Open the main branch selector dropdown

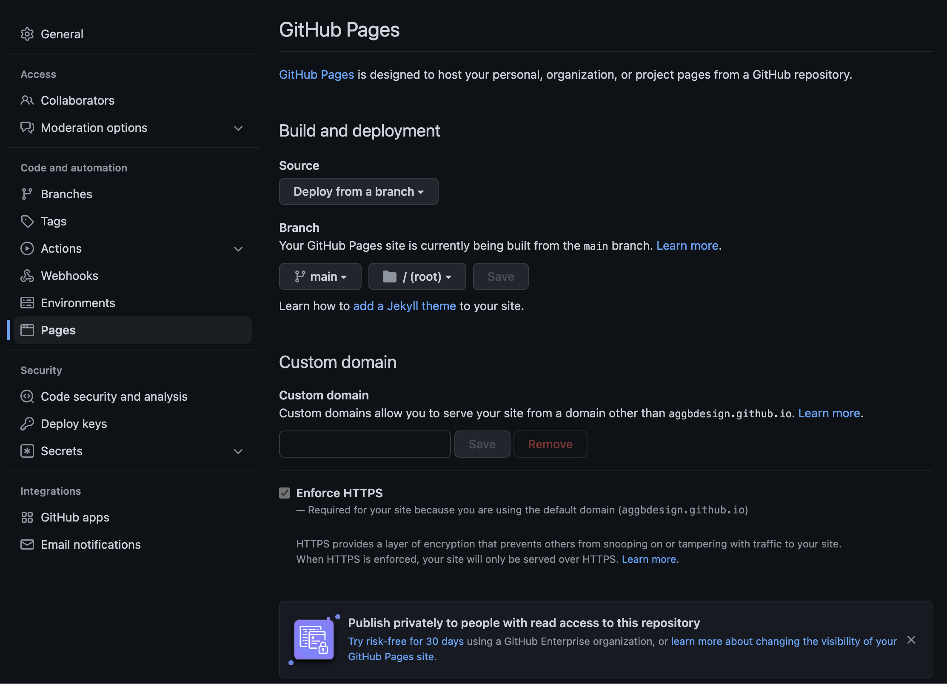[x=320, y=276]
